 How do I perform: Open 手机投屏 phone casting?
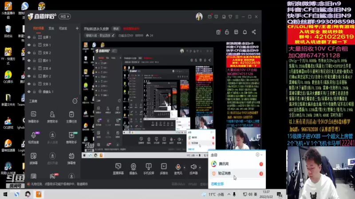[149, 169]
